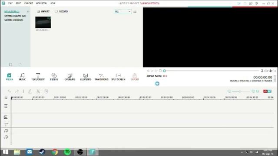This screenshot has width=278, height=156.
Task: Open the Filters tab
Action: (54, 77)
